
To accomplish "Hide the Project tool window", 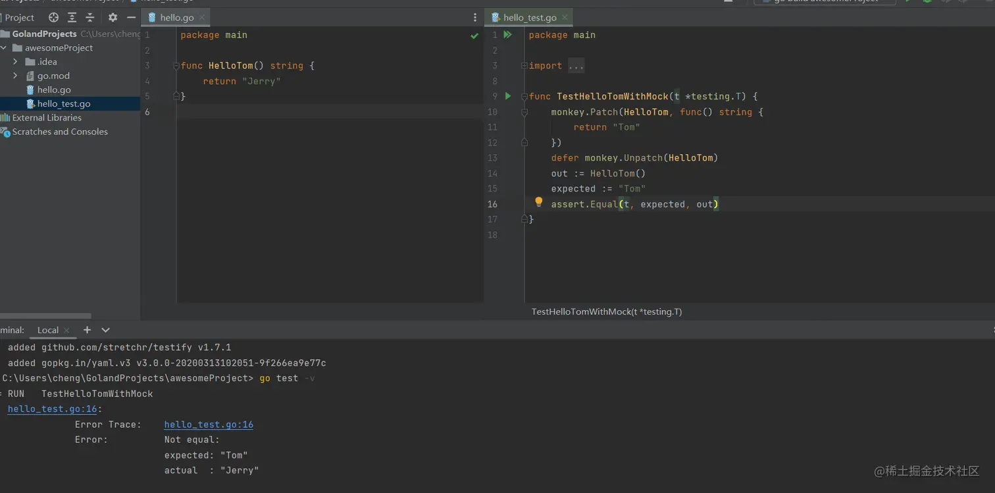I will [131, 18].
